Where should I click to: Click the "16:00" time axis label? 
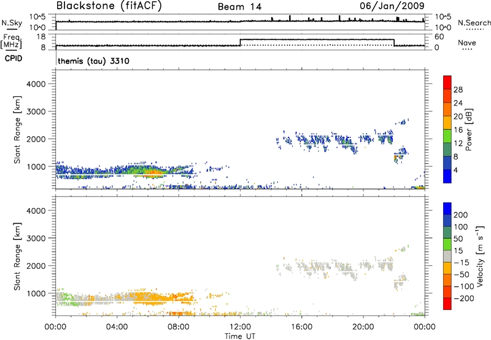[x=301, y=327]
